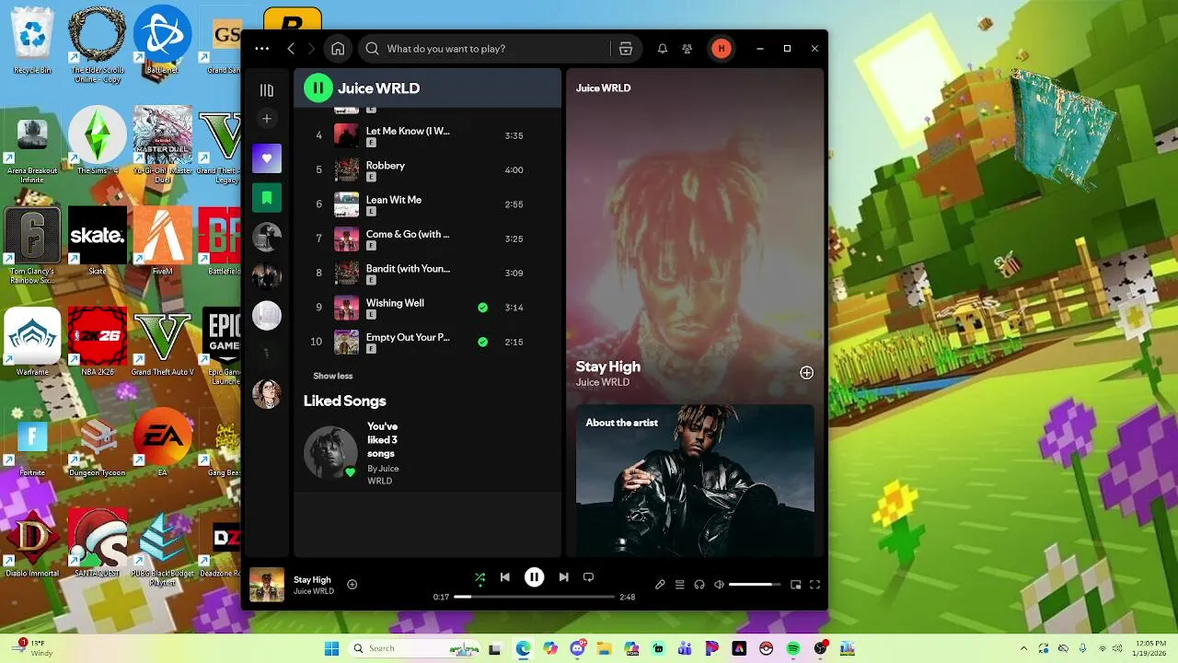
Task: Open The Sims 4 desktop shortcut
Action: click(x=98, y=141)
